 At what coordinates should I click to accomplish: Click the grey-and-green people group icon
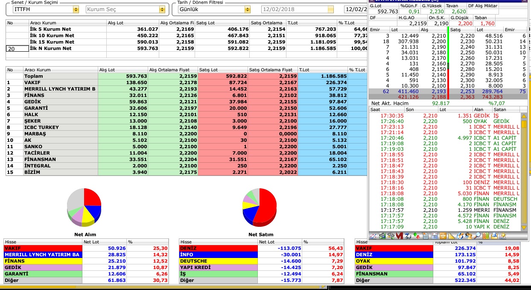391,236
